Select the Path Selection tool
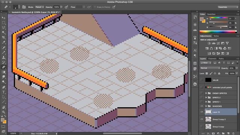This screenshot has height=135, width=240. (3, 97)
